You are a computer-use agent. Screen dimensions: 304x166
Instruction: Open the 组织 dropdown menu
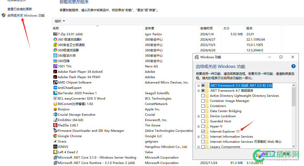(x=60, y=21)
